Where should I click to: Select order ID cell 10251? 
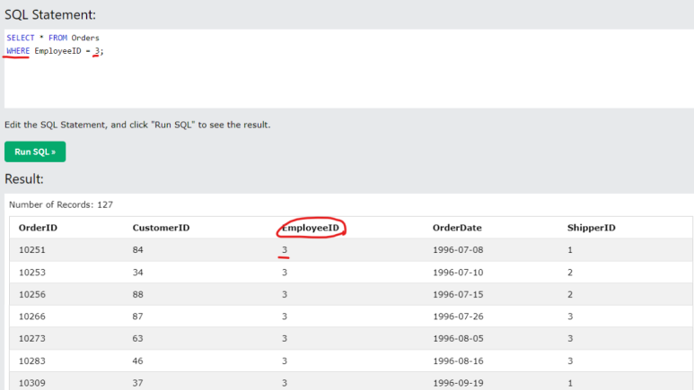(x=31, y=250)
